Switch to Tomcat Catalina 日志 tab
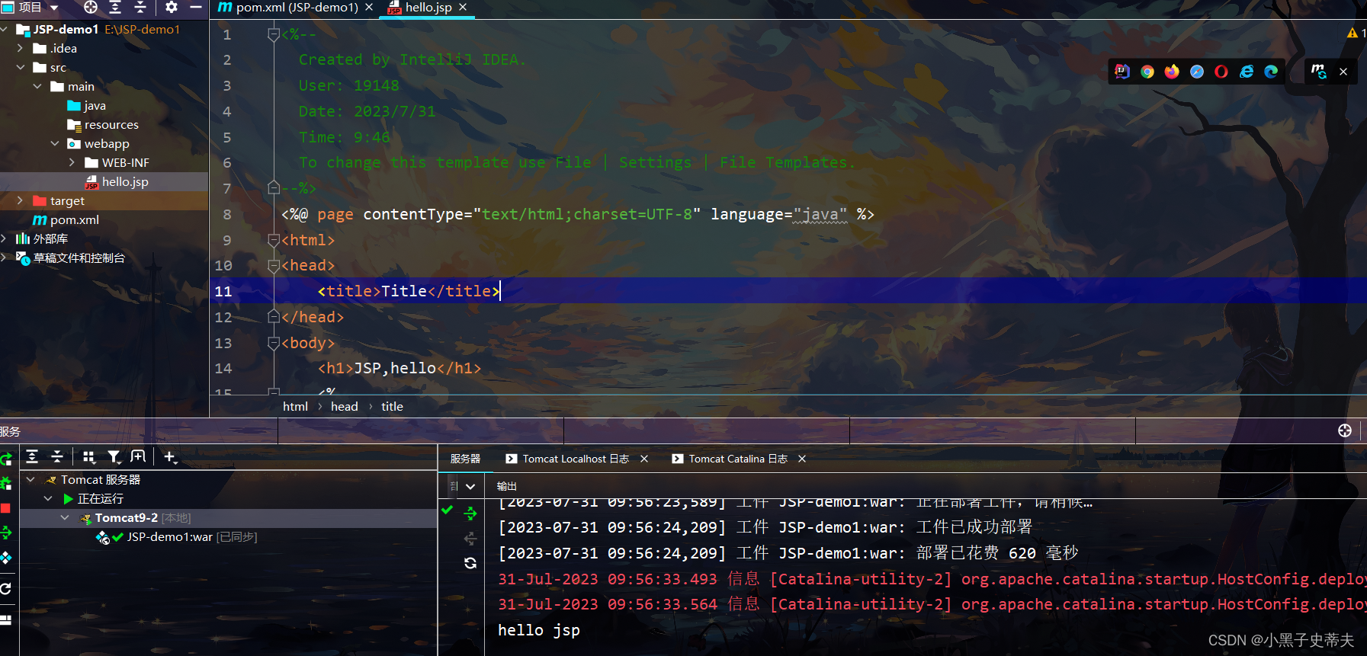This screenshot has width=1367, height=656. coord(730,459)
